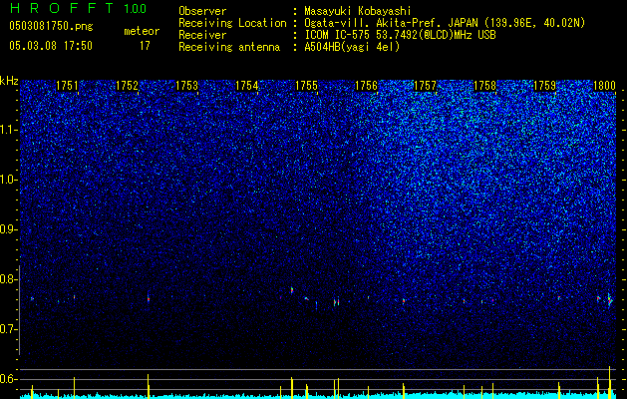The height and width of the screenshot is (399, 627).
Task: Click the 1758 time marker
Action: pos(484,86)
